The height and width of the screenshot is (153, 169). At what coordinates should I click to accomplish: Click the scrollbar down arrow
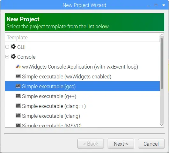pyautogui.click(x=162, y=125)
